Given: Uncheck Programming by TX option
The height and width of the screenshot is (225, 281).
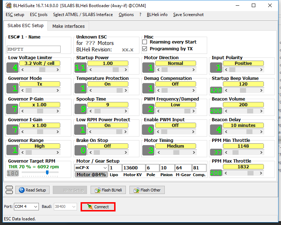Looking at the screenshot, I should click(145, 49).
